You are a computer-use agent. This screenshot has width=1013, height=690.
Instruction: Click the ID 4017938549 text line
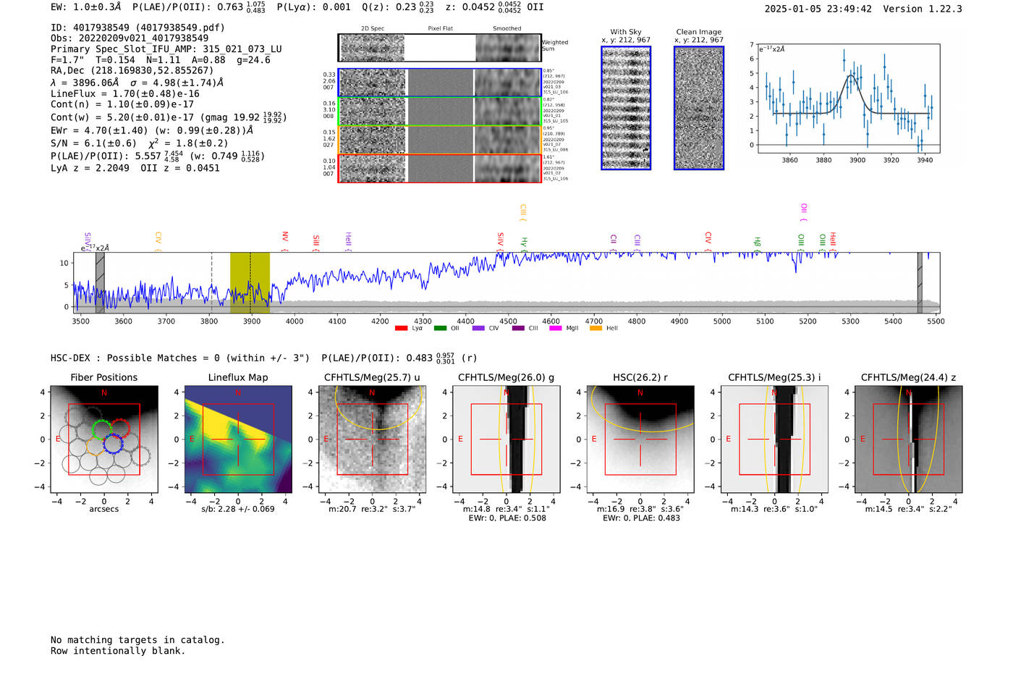click(137, 28)
